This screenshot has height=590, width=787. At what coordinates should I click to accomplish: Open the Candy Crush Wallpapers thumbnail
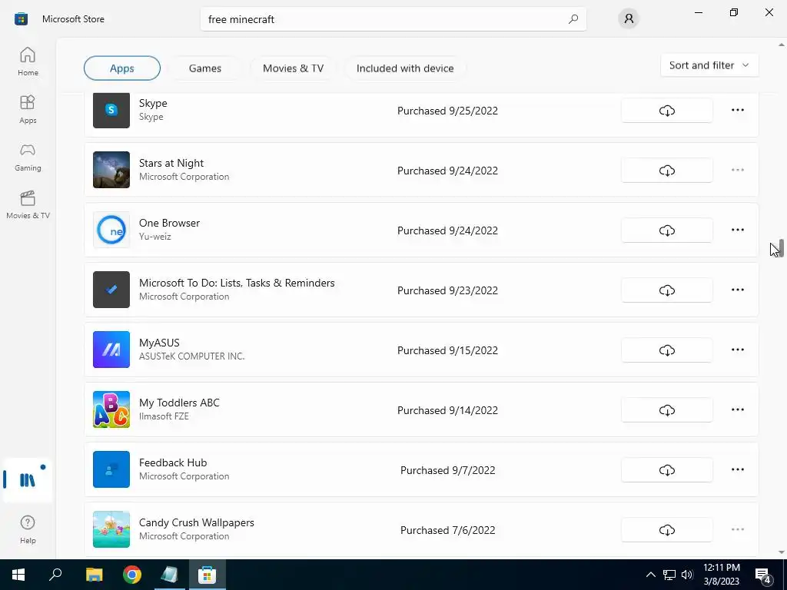[111, 529]
